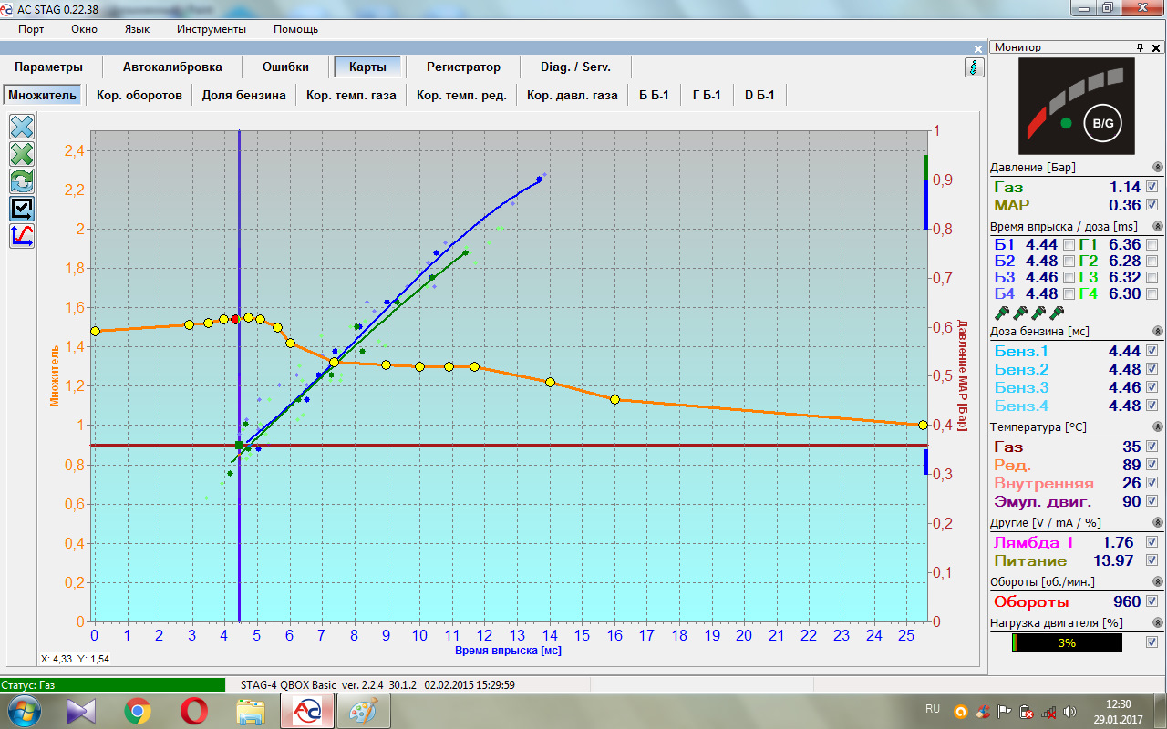Click the engine load 3% progress bar
The height and width of the screenshot is (729, 1167).
[1067, 642]
